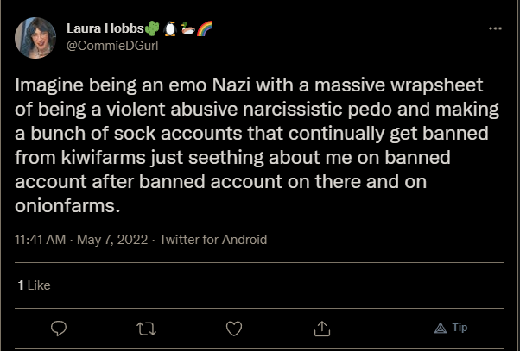
Task: Click the reply speech bubble icon
Action: pyautogui.click(x=60, y=328)
